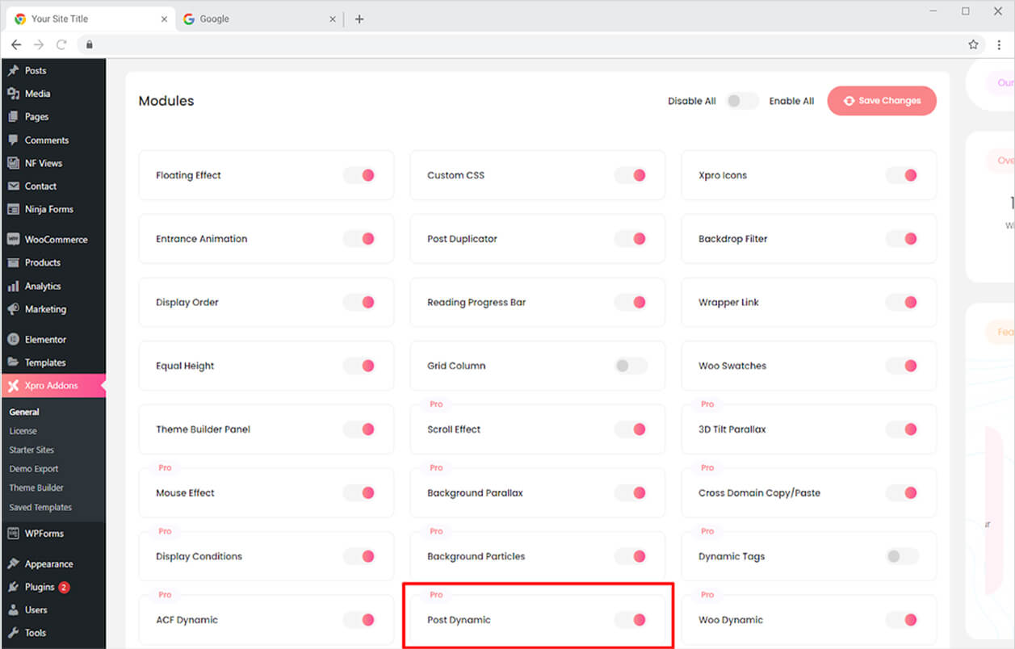The image size is (1015, 649).
Task: Disable the Entrance Animation toggle
Action: click(x=359, y=239)
